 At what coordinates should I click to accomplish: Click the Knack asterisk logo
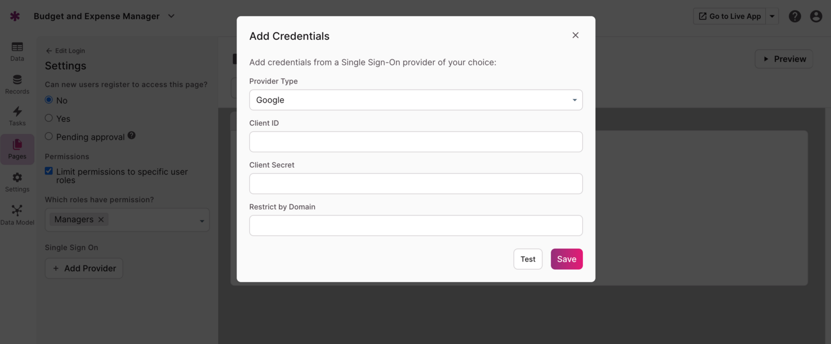click(x=14, y=16)
